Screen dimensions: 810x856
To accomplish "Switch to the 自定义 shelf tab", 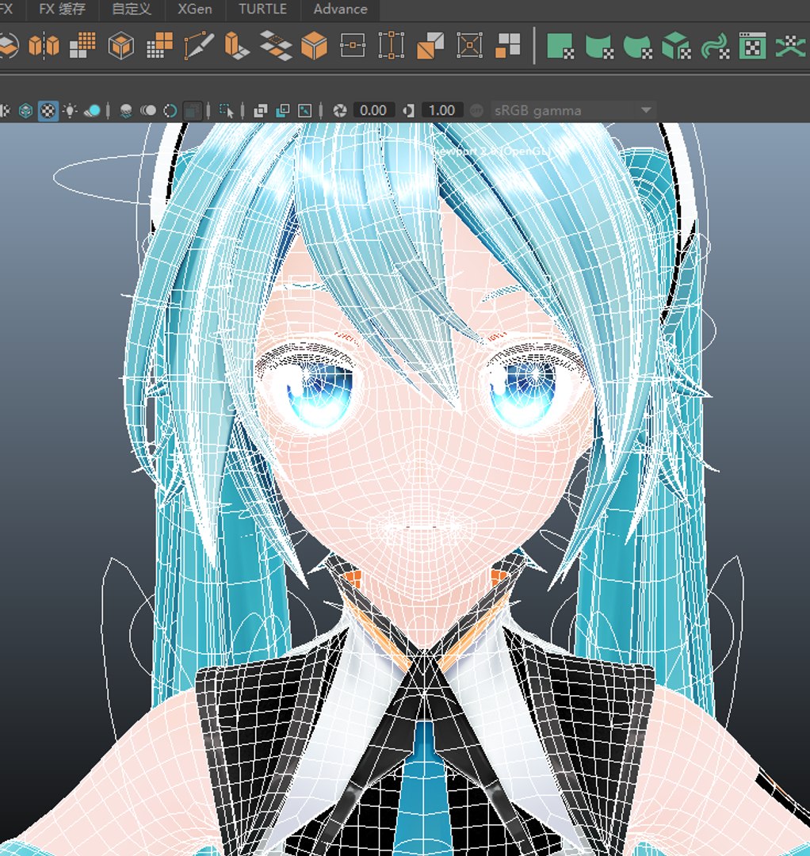I will click(x=132, y=10).
